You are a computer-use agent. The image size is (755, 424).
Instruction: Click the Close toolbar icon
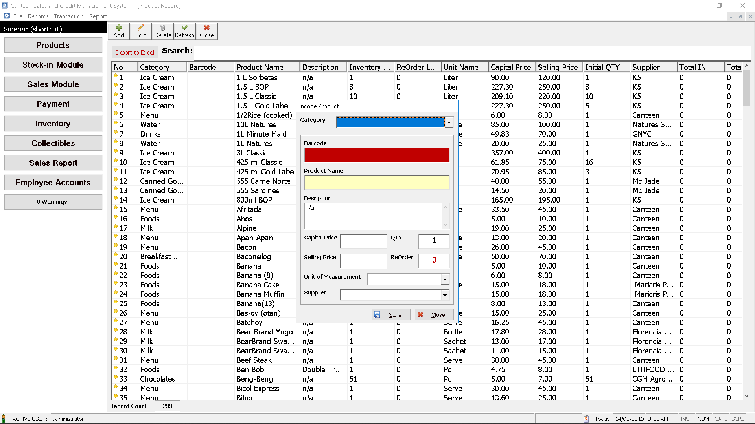pyautogui.click(x=206, y=31)
